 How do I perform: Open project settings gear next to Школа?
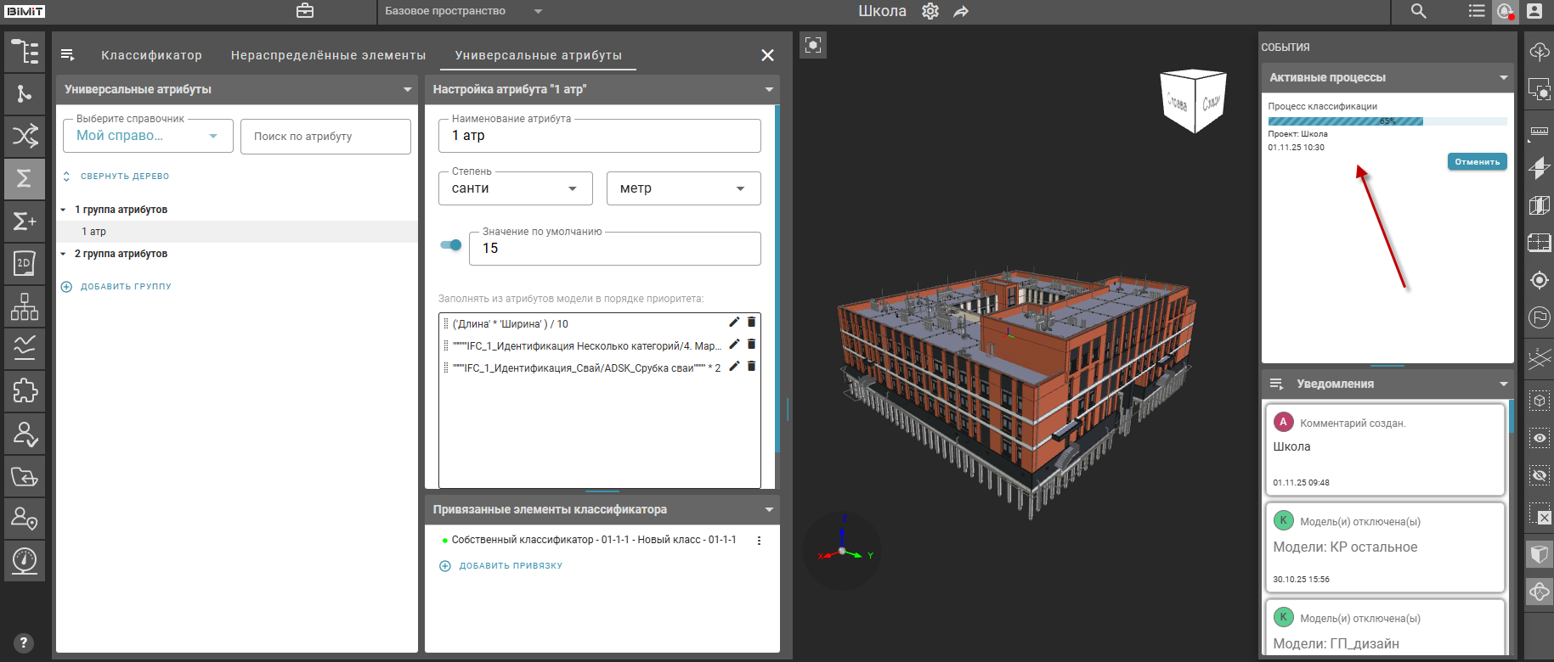coord(930,11)
